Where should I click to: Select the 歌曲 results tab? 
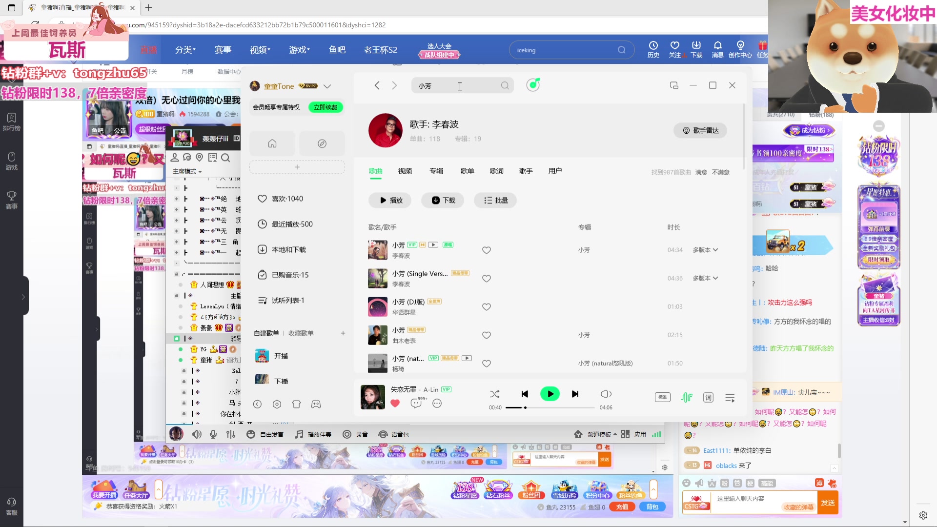(376, 171)
